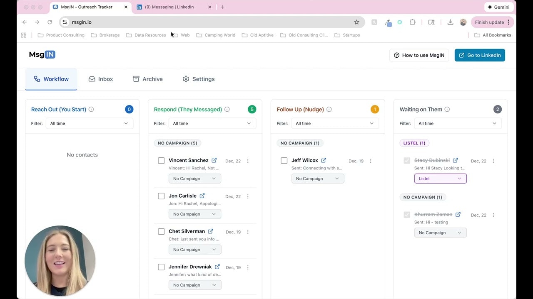The image size is (533, 299).
Task: Click the MsgIN logo
Action: [x=42, y=55]
